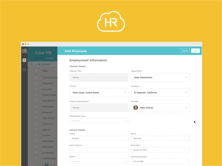
Task: Click the plus icon to add a record
Action: pyautogui.click(x=31, y=64)
